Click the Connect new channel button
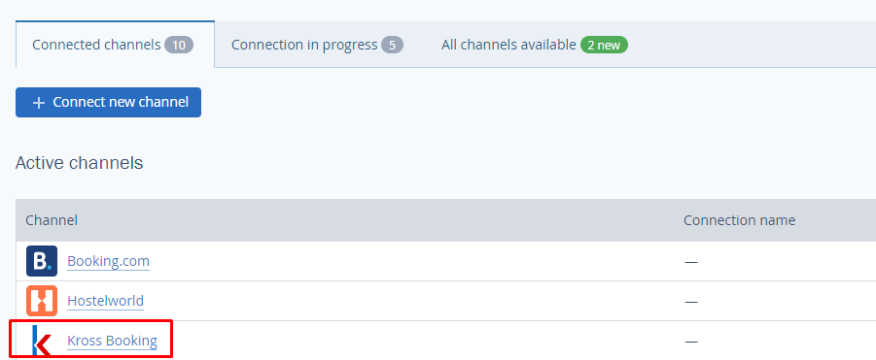The width and height of the screenshot is (876, 360). tap(108, 103)
